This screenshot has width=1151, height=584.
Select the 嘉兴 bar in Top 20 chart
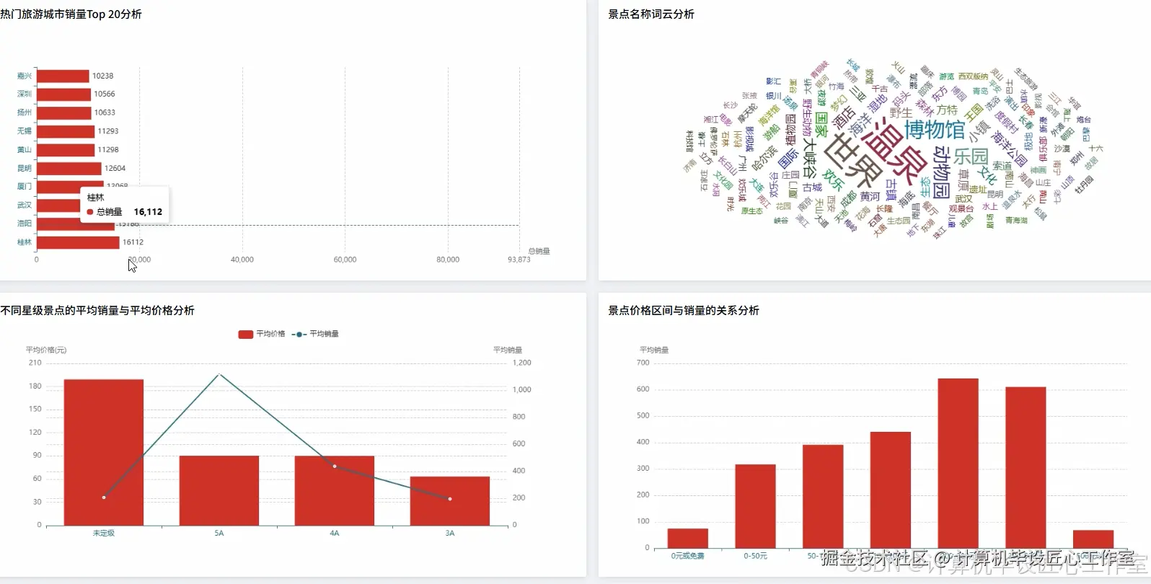(x=63, y=76)
